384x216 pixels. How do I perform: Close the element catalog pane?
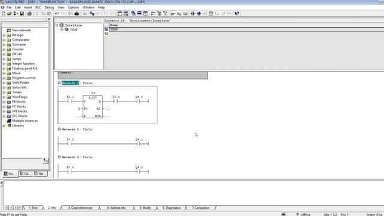point(49,19)
